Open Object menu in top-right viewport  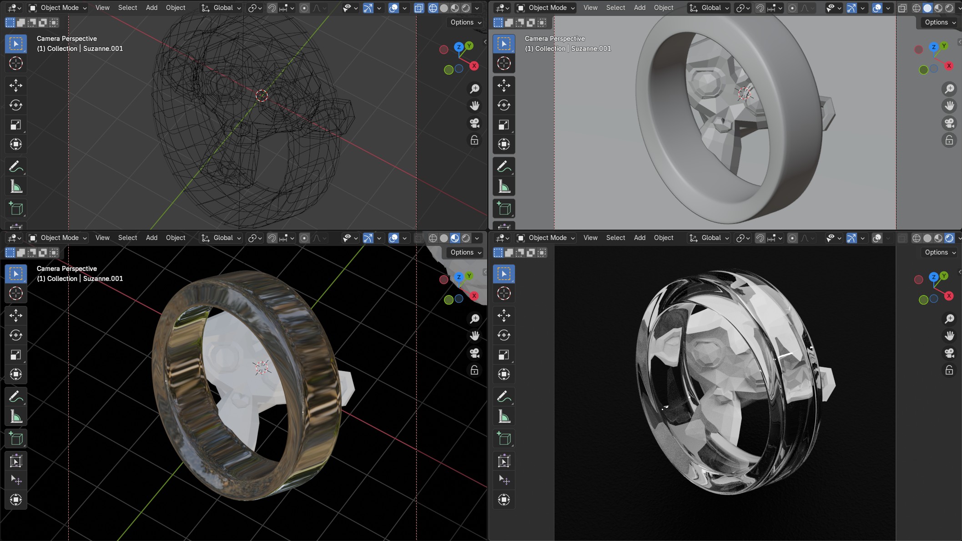[x=664, y=8]
